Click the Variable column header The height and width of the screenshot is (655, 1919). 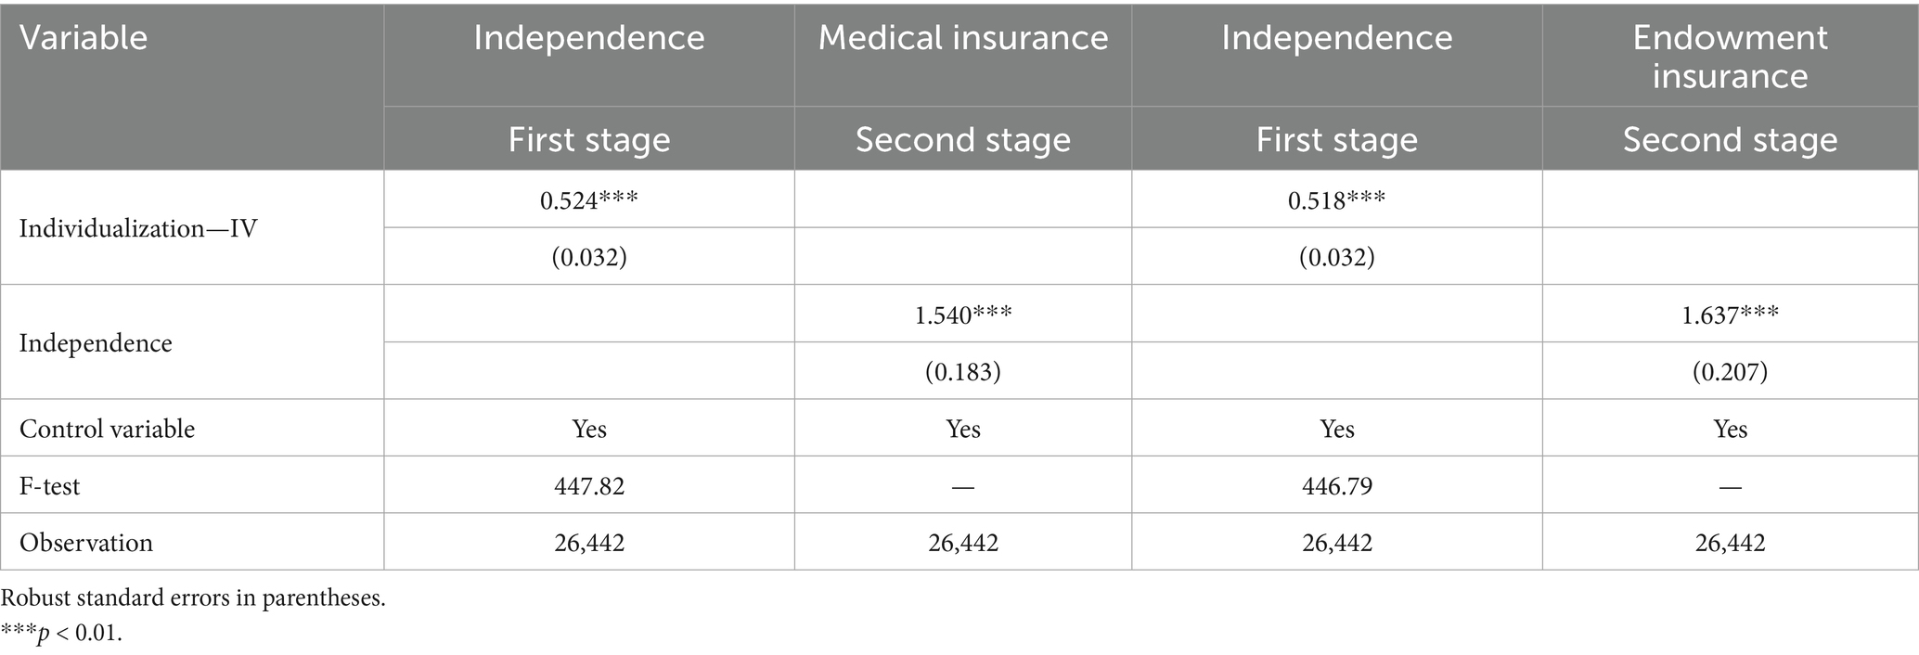pyautogui.click(x=84, y=38)
